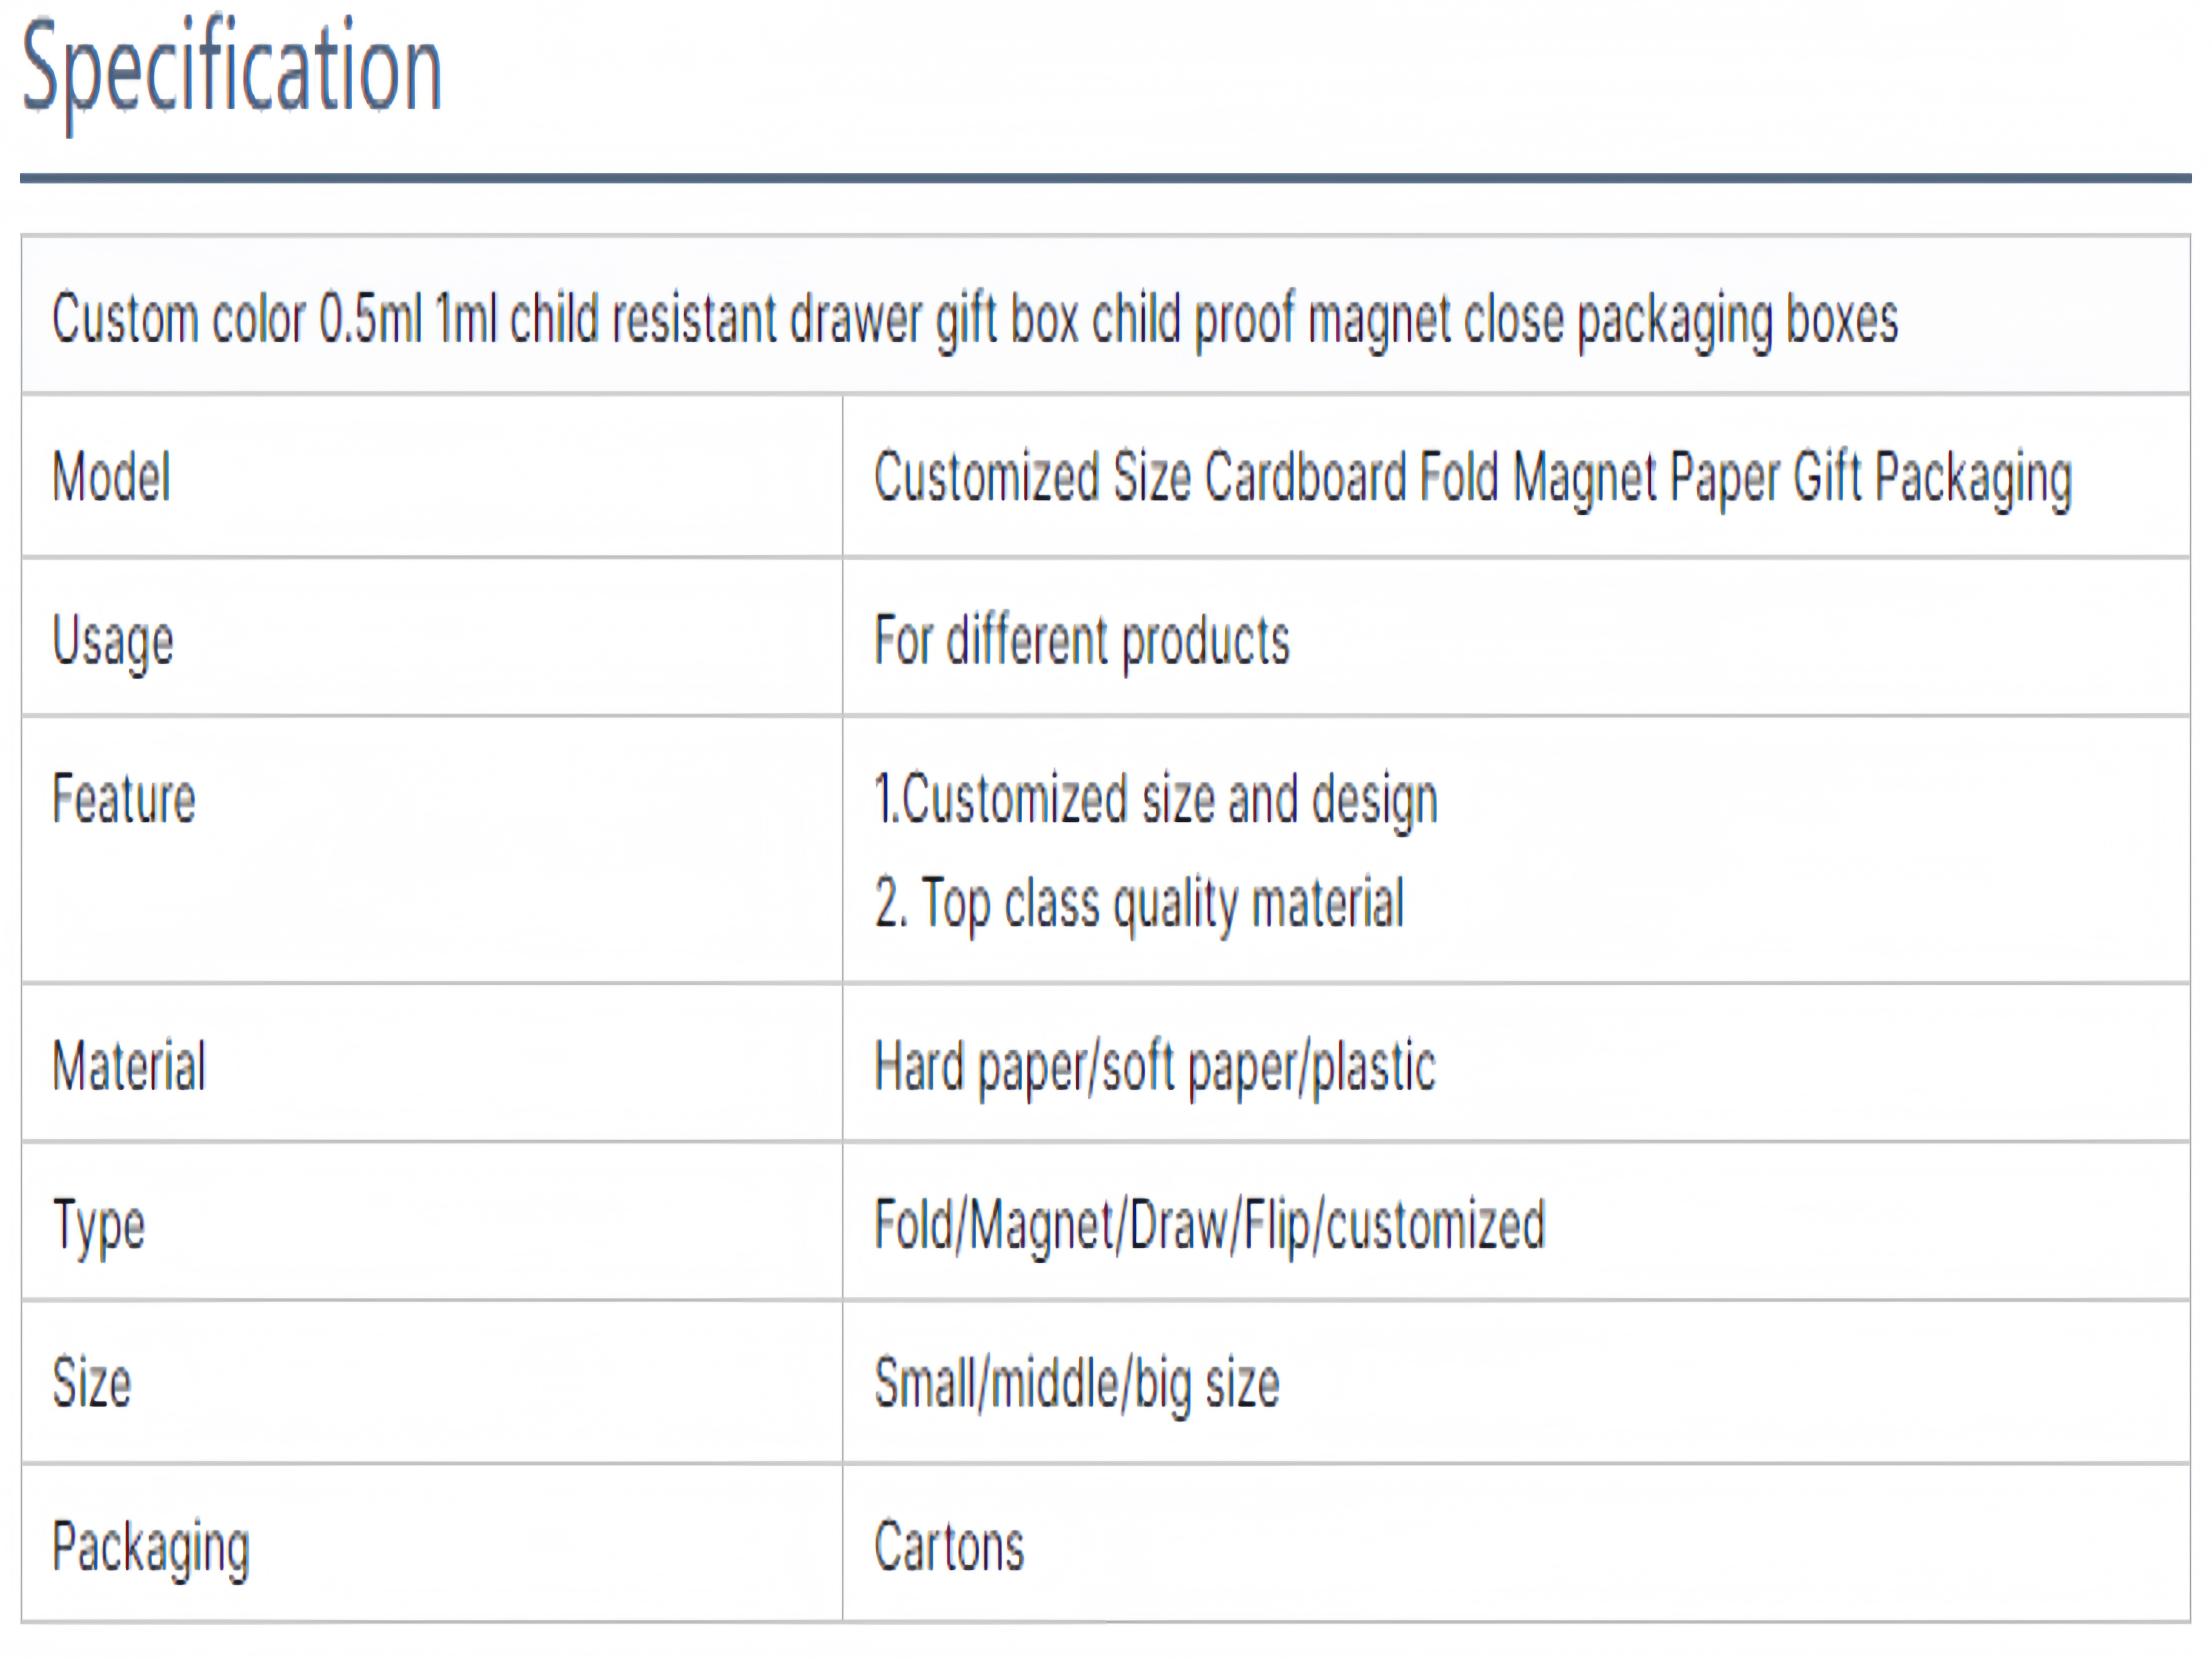
Task: Click the Usage label cell
Action: pos(113,640)
